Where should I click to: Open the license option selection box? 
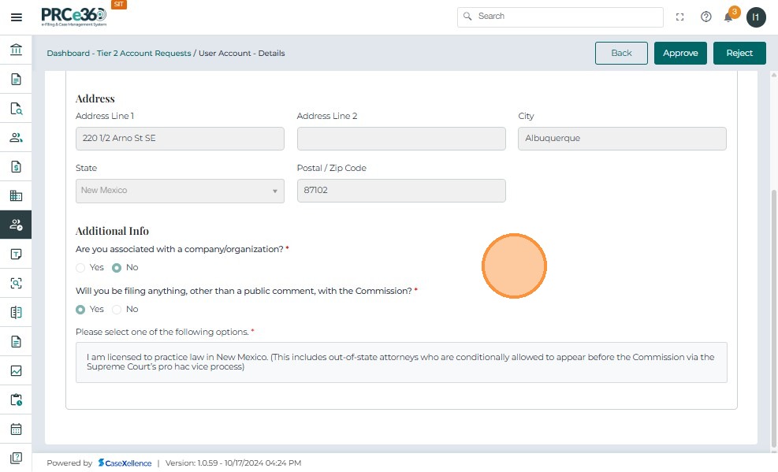tap(401, 362)
